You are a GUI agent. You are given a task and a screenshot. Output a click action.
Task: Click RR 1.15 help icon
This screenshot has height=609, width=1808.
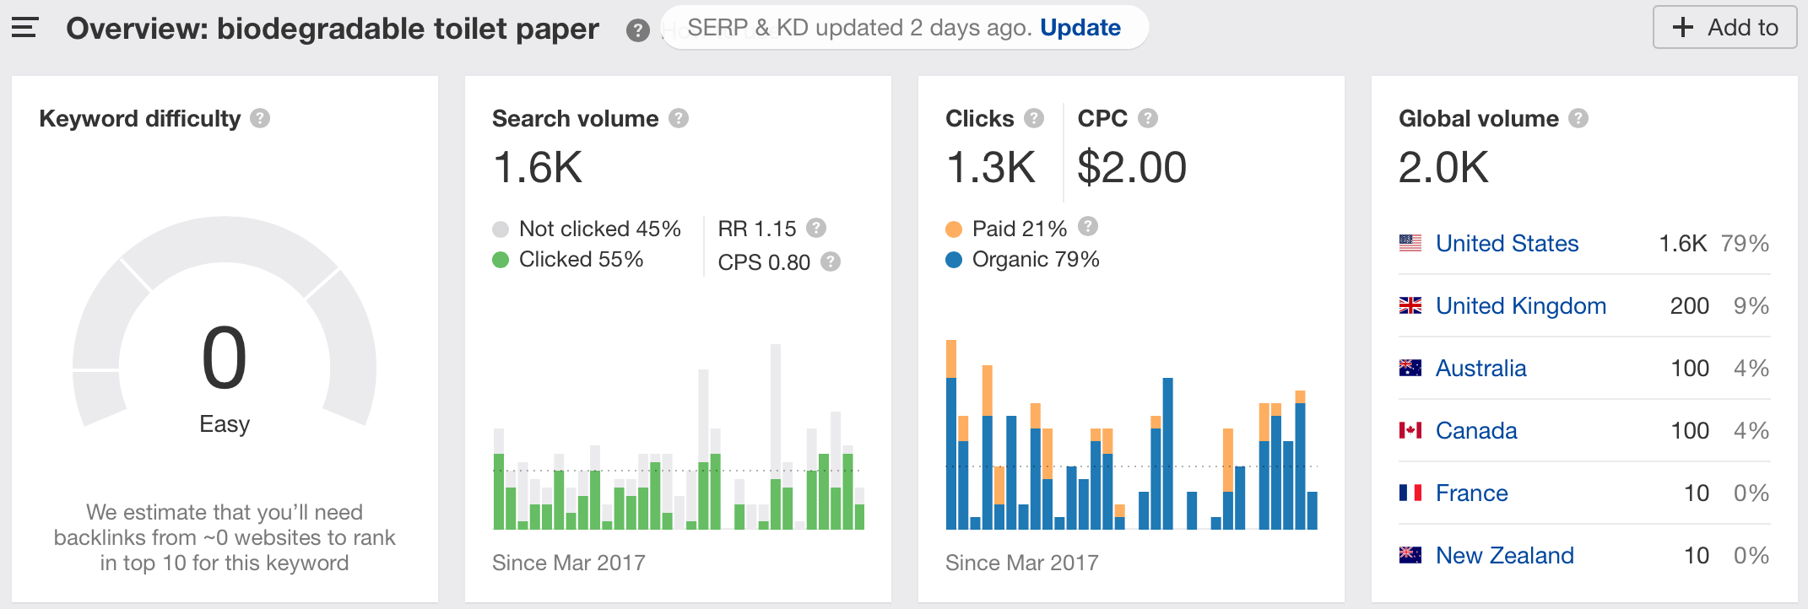click(815, 228)
